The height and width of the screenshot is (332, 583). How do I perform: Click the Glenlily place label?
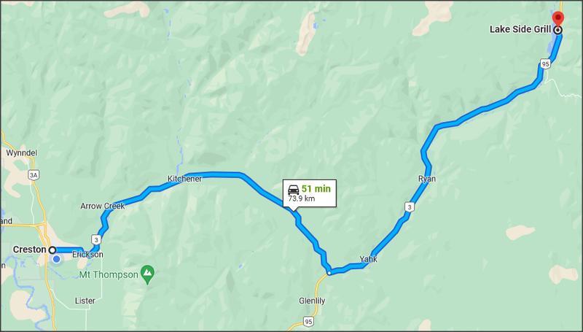point(312,301)
